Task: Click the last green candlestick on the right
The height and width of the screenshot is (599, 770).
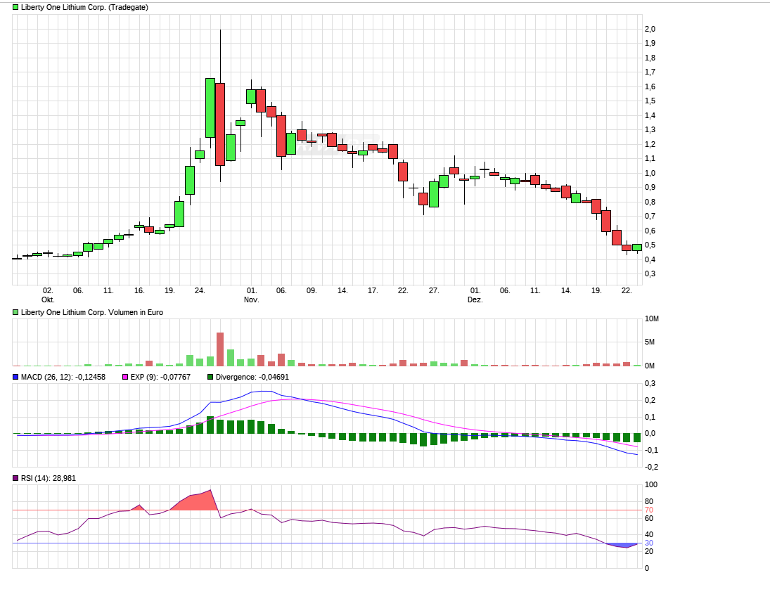Action: (636, 247)
